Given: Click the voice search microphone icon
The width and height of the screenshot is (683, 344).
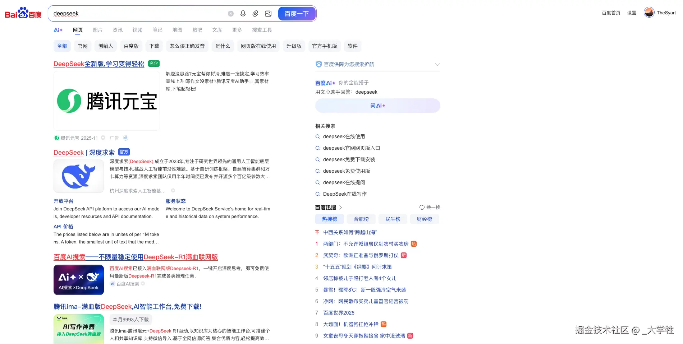Looking at the screenshot, I should 243,13.
